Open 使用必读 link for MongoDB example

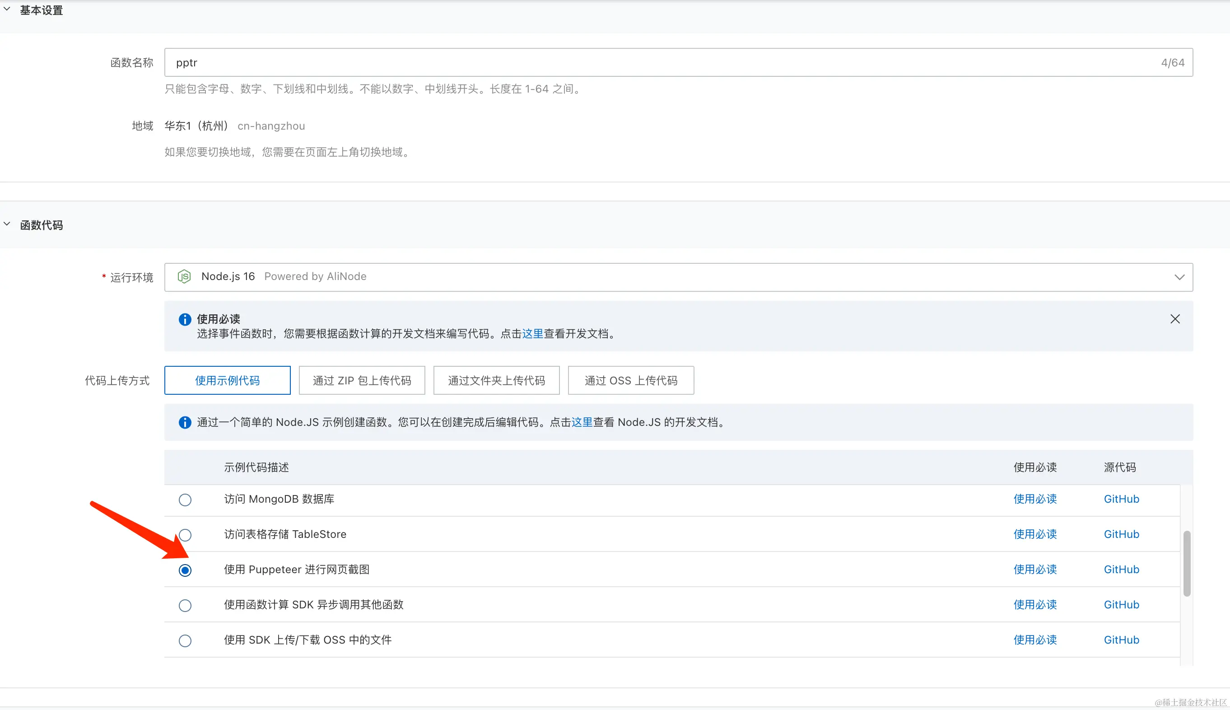1035,499
